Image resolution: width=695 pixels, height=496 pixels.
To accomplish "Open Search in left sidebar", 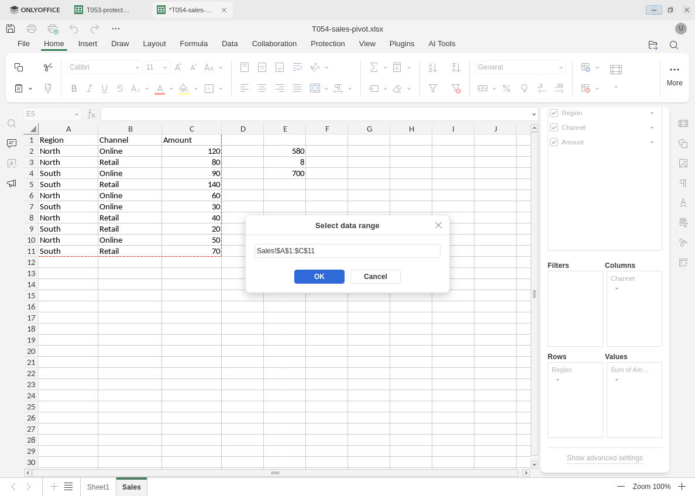I will 12,123.
